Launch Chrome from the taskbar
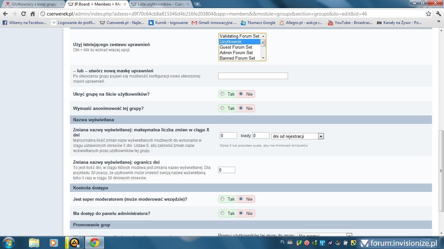 (94, 243)
